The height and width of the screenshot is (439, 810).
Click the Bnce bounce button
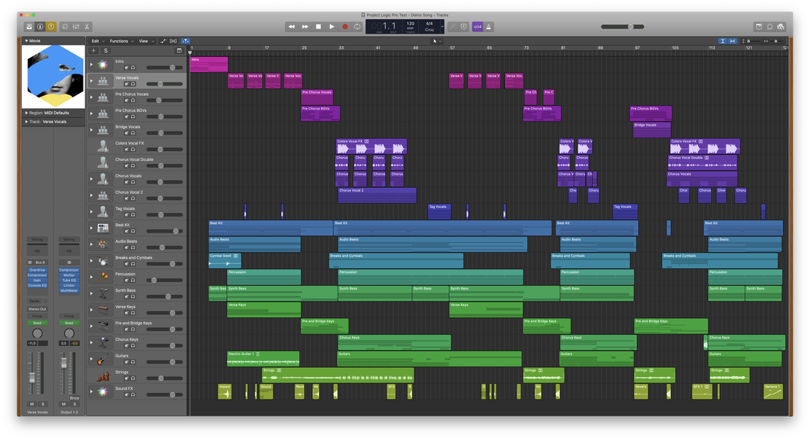tap(75, 398)
